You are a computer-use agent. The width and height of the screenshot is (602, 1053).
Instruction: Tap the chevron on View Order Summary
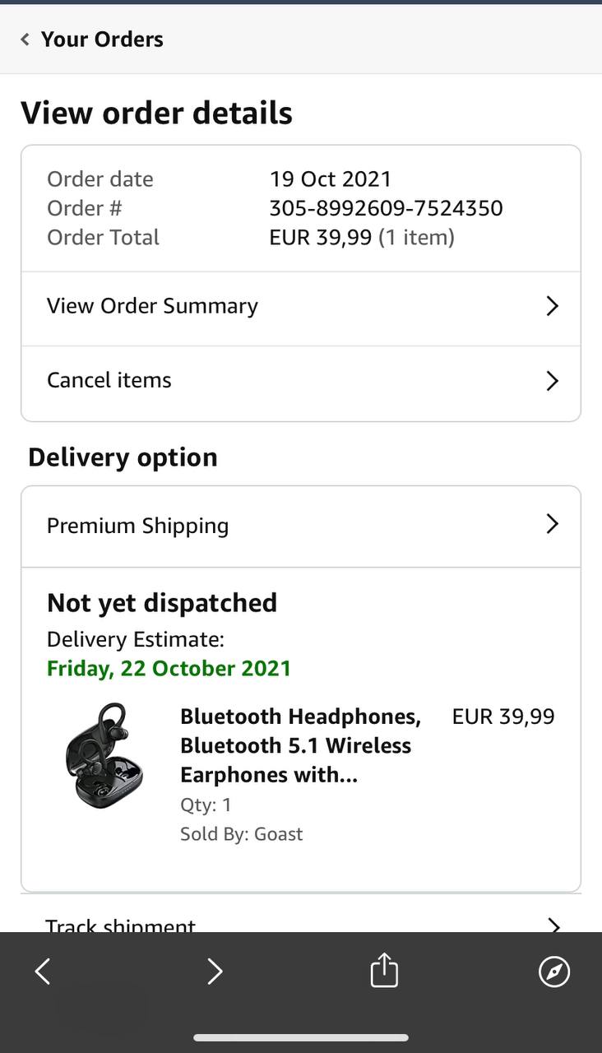tap(553, 306)
